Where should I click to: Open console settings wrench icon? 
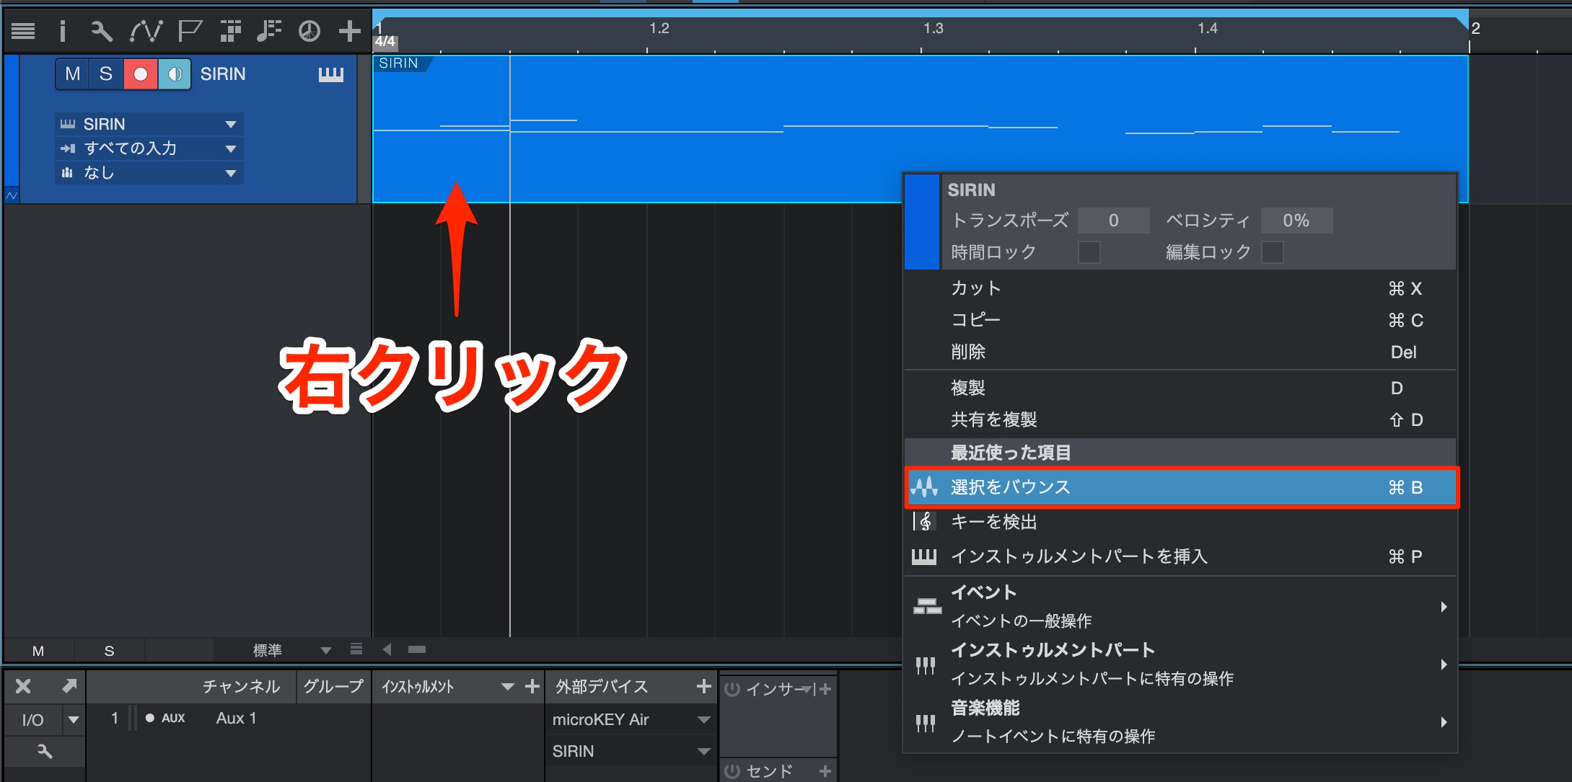click(45, 752)
